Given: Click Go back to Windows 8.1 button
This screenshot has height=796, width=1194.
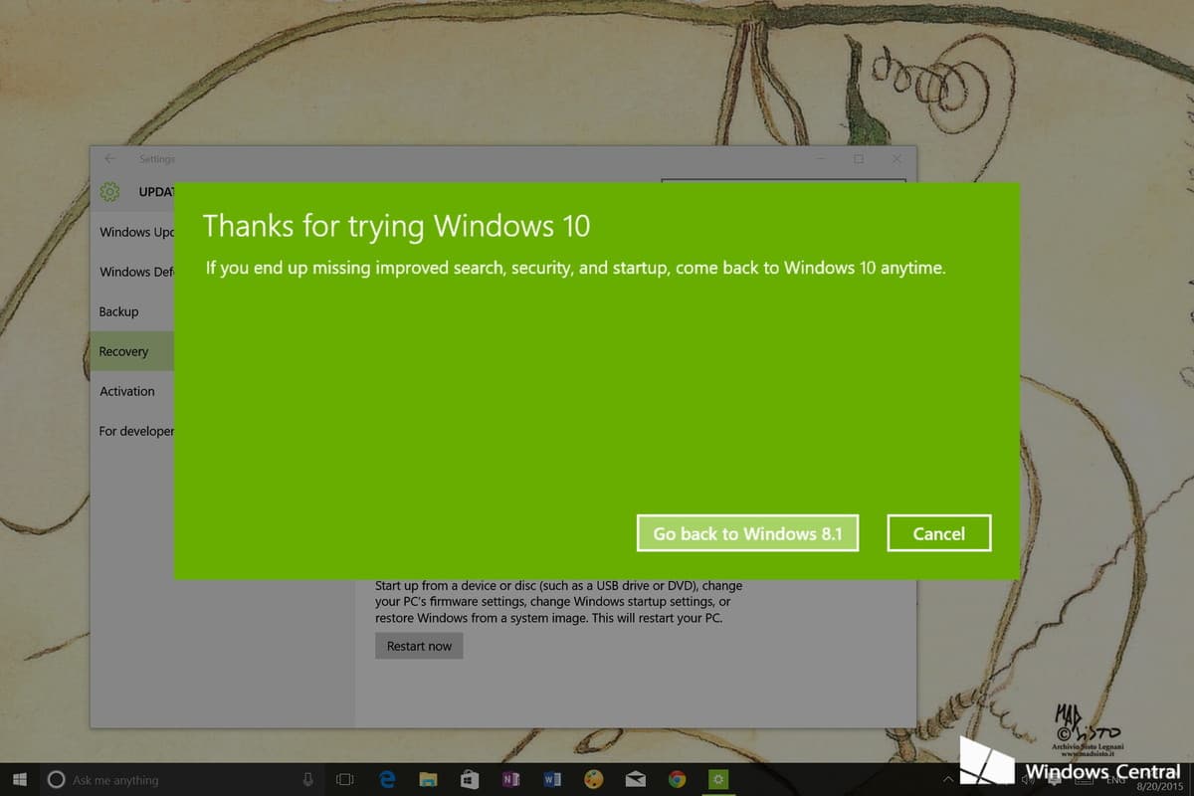Looking at the screenshot, I should (x=747, y=533).
